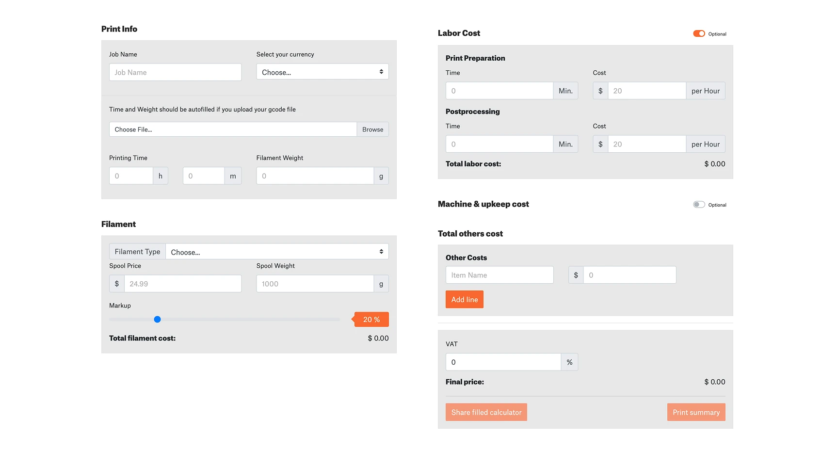Click the $ prefix of Spool Price
The height and width of the screenshot is (451, 838).
[x=117, y=284]
